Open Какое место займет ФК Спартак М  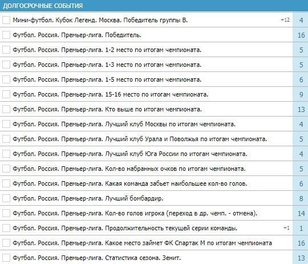(143, 243)
